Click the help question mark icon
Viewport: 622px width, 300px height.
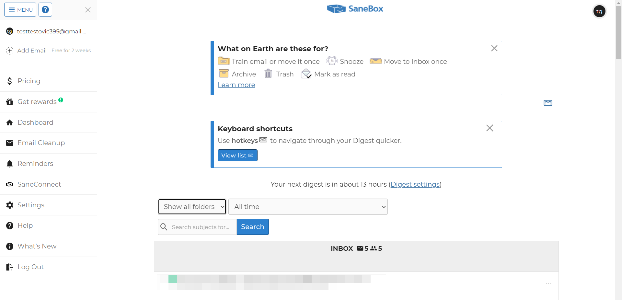coord(45,10)
